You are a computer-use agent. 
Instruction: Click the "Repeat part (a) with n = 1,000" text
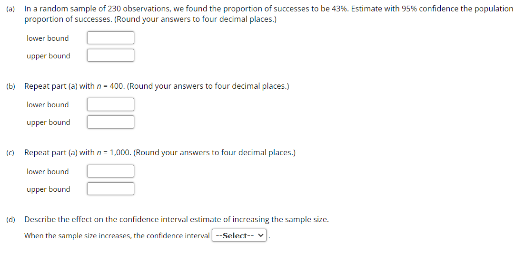(78, 152)
